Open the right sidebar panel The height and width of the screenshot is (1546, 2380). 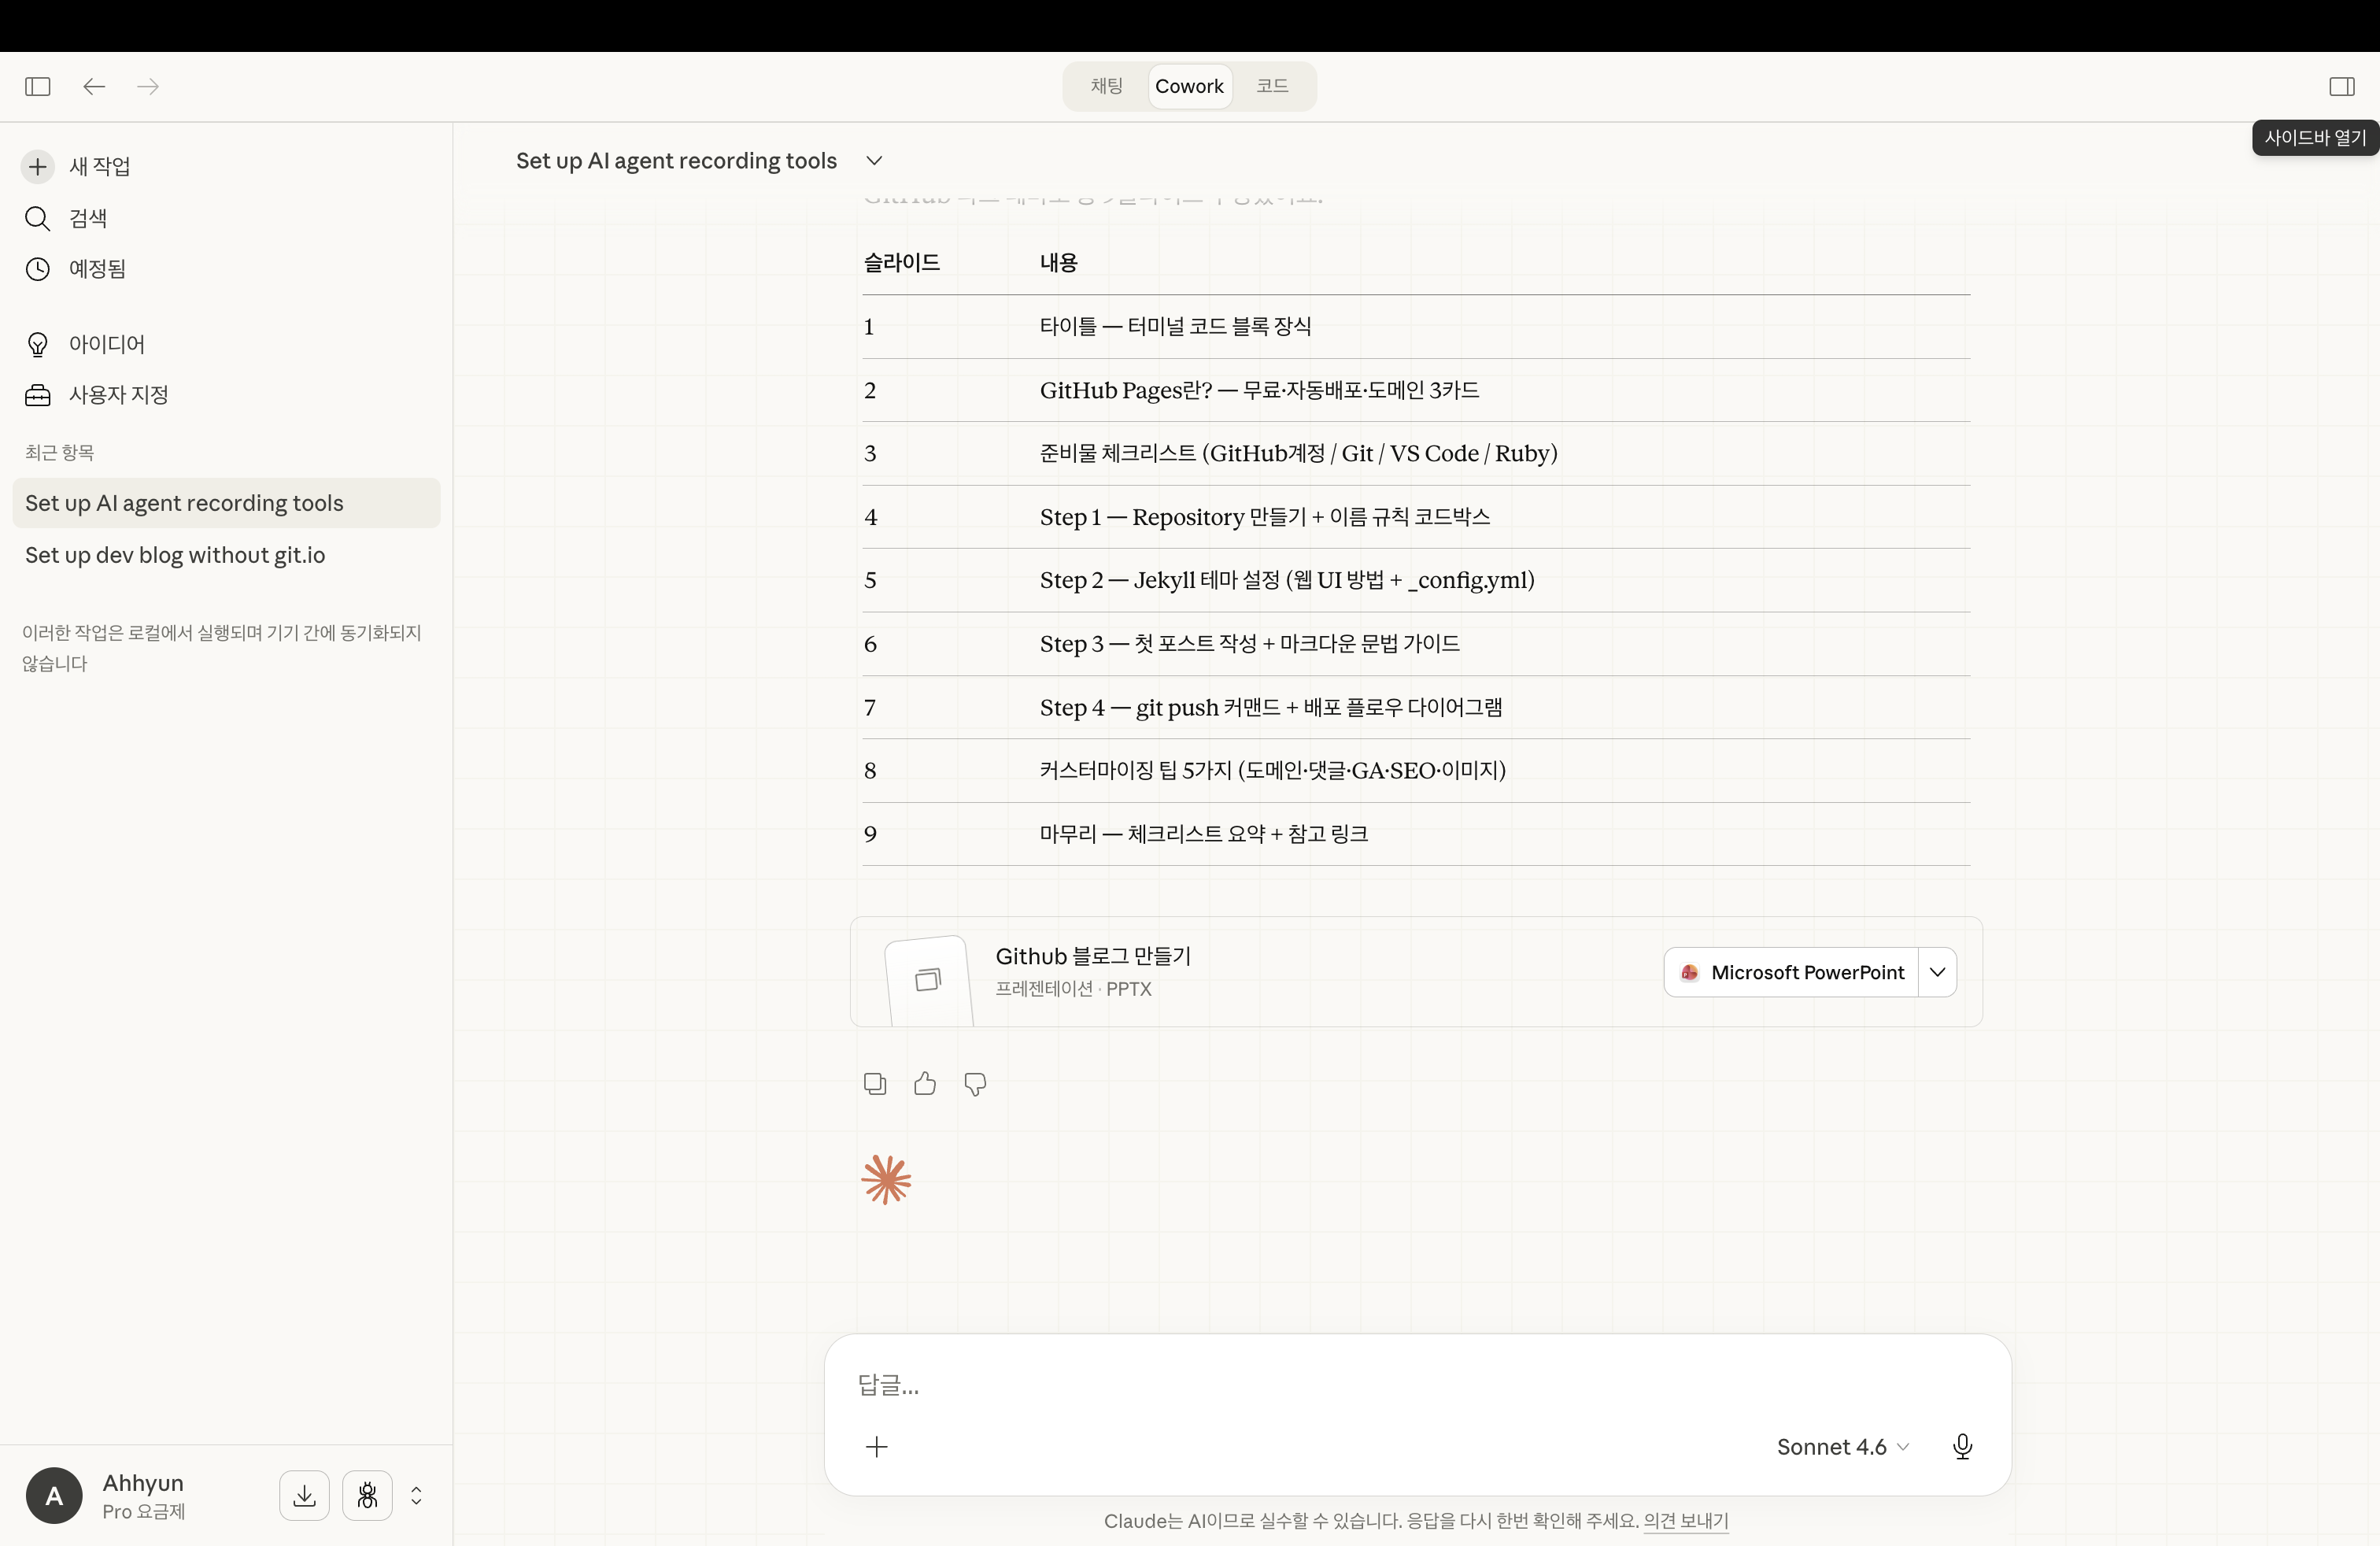(2341, 86)
